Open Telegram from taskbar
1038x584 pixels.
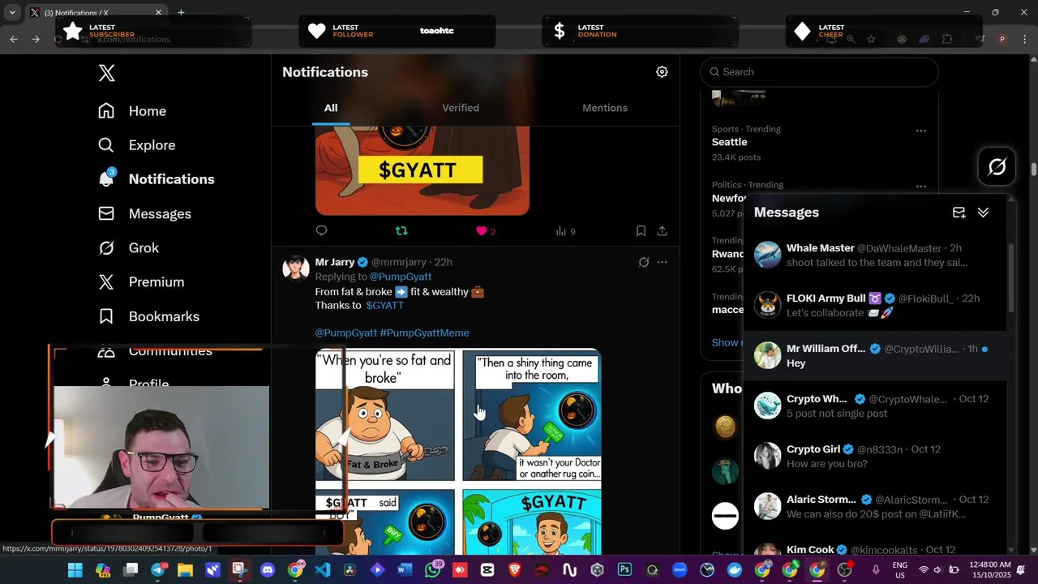[x=158, y=570]
